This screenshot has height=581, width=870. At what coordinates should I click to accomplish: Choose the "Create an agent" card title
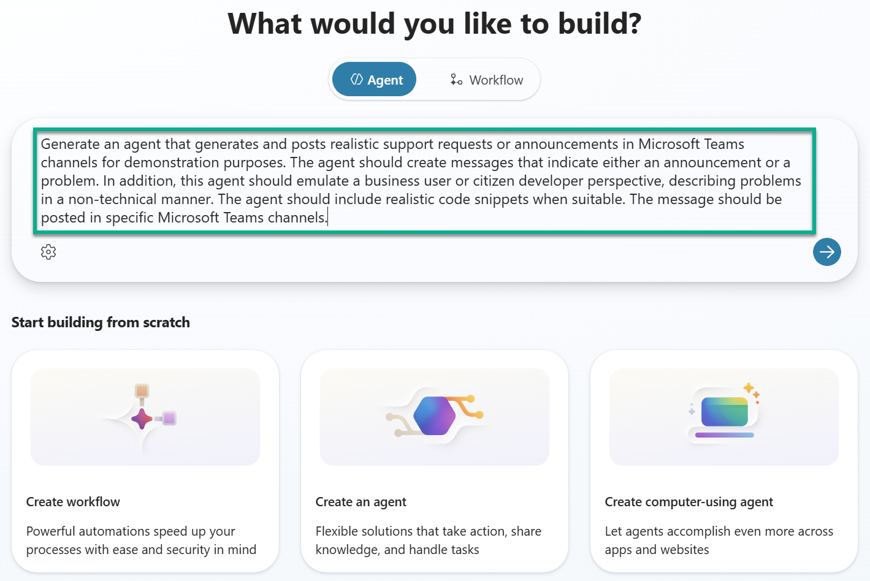[x=361, y=502]
